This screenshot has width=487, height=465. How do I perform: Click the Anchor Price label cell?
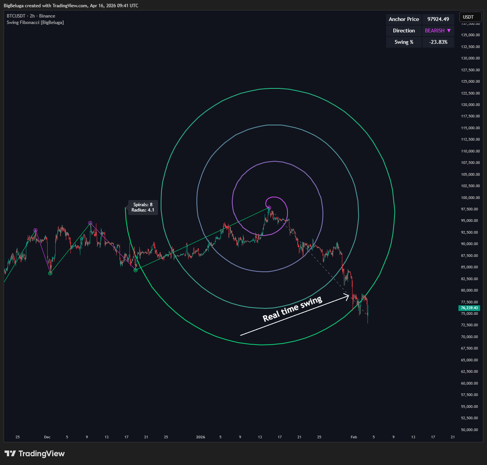(x=404, y=19)
